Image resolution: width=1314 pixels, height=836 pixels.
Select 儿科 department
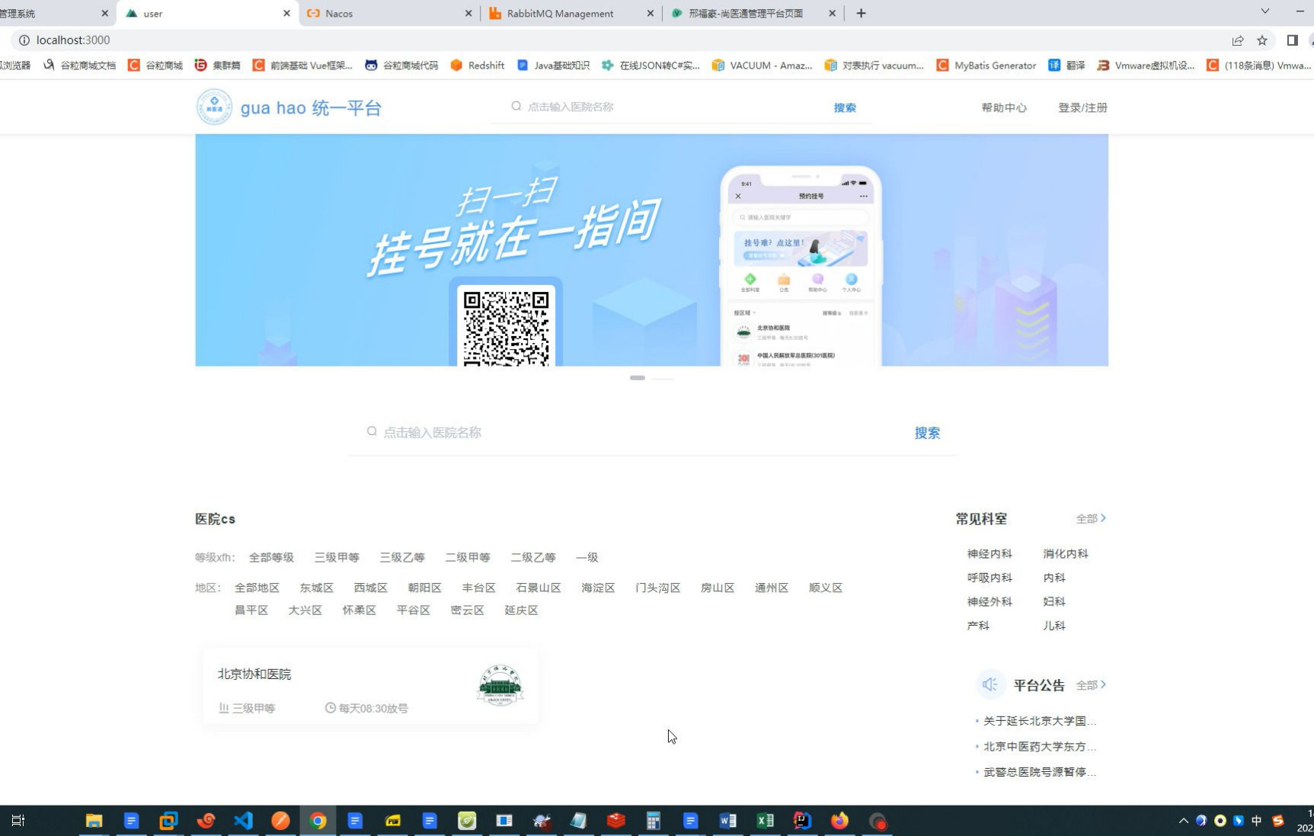pyautogui.click(x=1054, y=626)
